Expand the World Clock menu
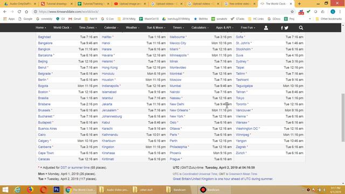Viewport: 345px width, 194px height. coord(63,27)
